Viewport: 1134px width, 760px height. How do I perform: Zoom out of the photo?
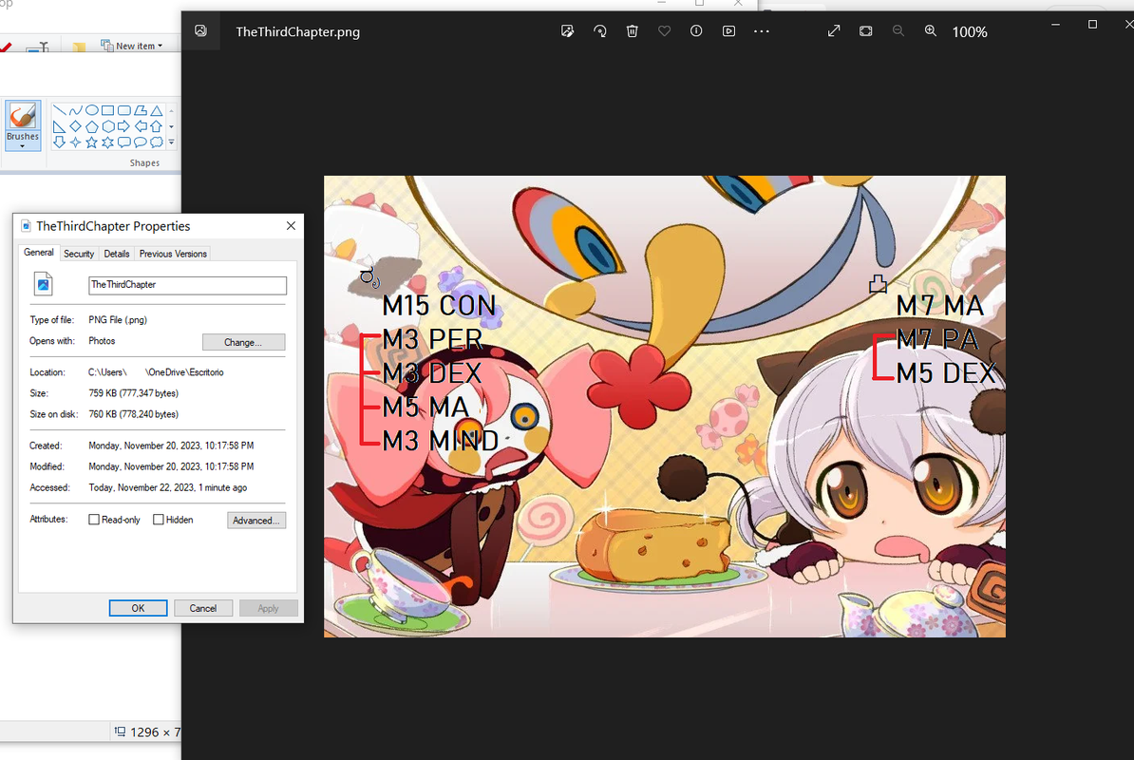(x=898, y=31)
